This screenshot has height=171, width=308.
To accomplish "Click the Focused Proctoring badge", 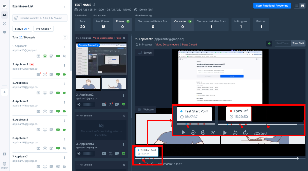I will 88,45.
